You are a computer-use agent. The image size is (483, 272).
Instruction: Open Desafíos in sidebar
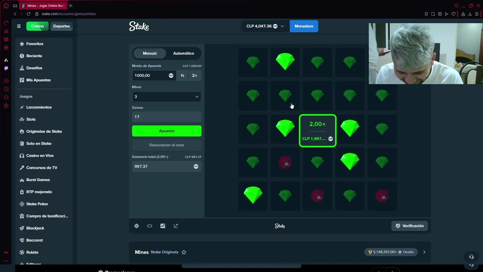click(34, 68)
